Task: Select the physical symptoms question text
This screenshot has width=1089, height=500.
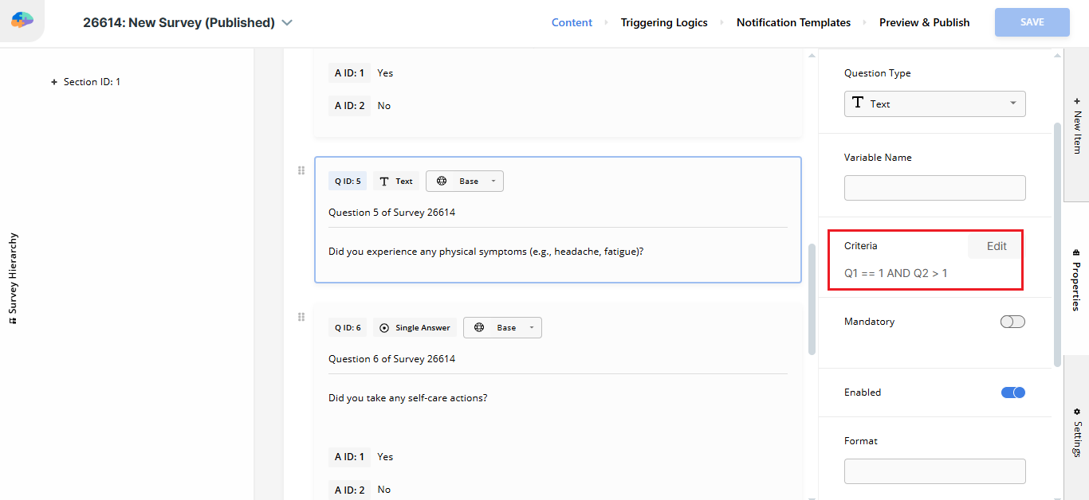Action: pos(486,252)
